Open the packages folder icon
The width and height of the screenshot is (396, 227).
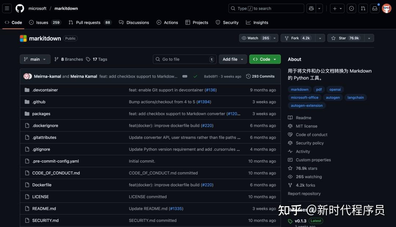coord(27,113)
